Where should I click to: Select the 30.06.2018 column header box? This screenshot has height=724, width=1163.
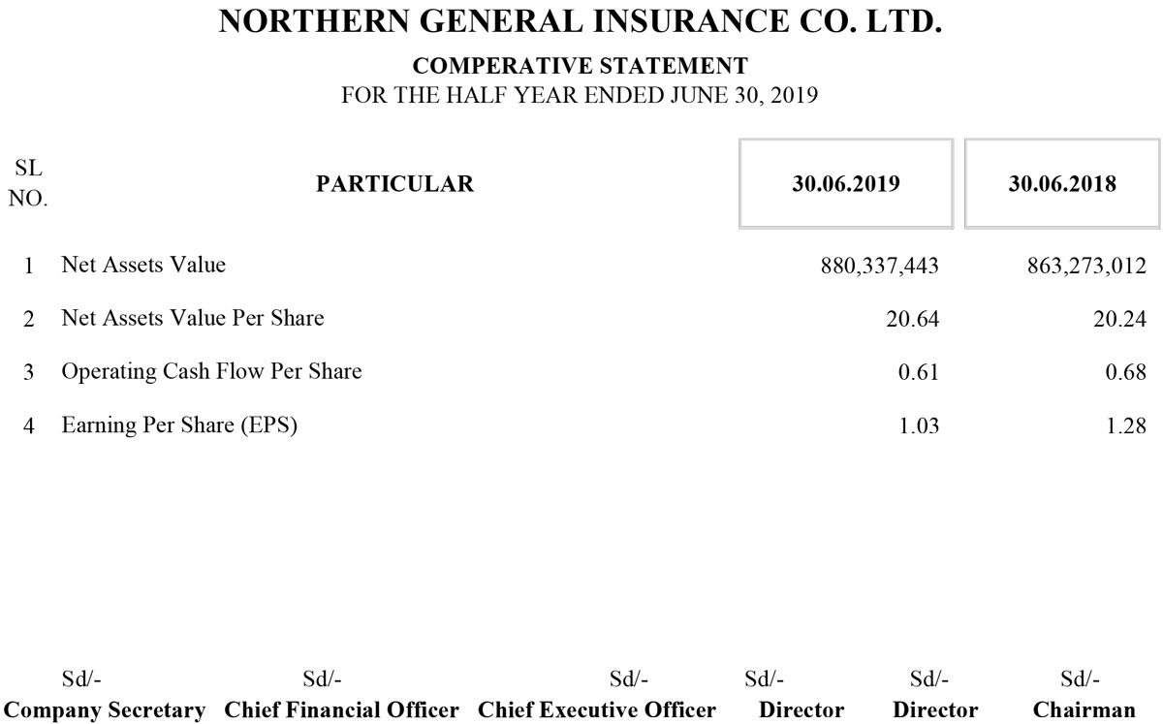(1061, 184)
